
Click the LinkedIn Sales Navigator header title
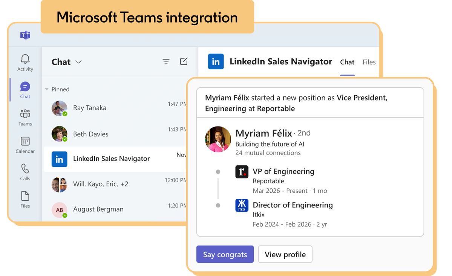(281, 62)
